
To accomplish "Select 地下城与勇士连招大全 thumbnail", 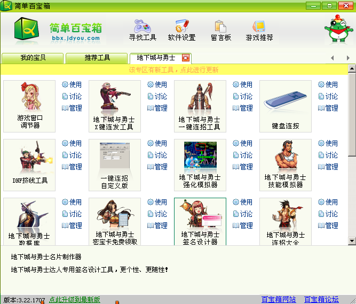I will (286, 222).
